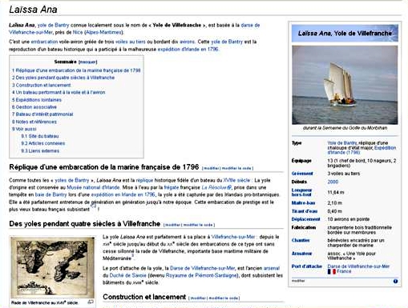Open the Gréement label link in infobox
408x308 pixels.
click(302, 174)
